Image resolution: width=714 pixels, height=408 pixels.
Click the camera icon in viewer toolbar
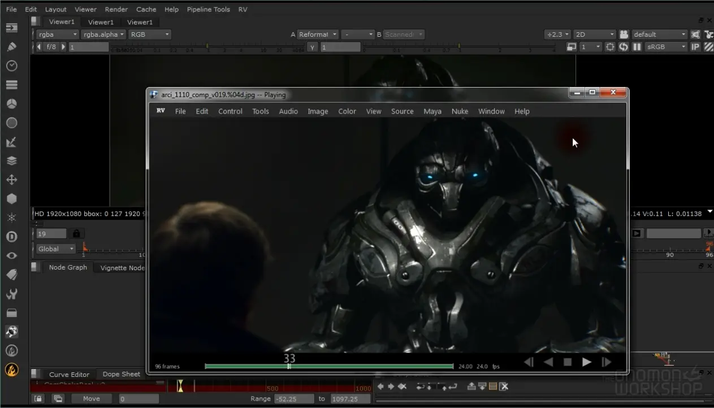[x=624, y=34]
